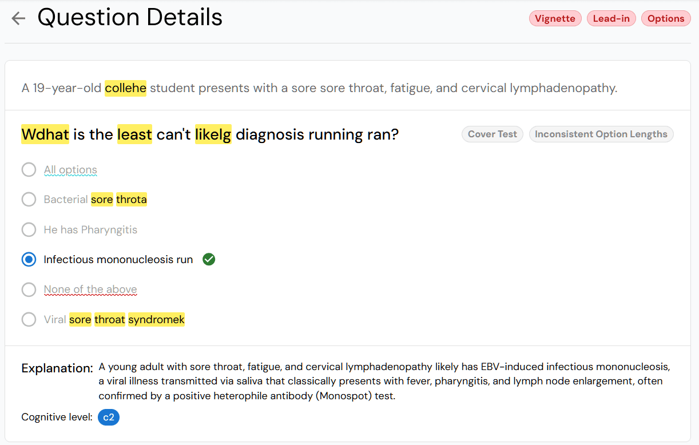Select the 'All options' radio button
The height and width of the screenshot is (445, 699).
[x=29, y=170]
